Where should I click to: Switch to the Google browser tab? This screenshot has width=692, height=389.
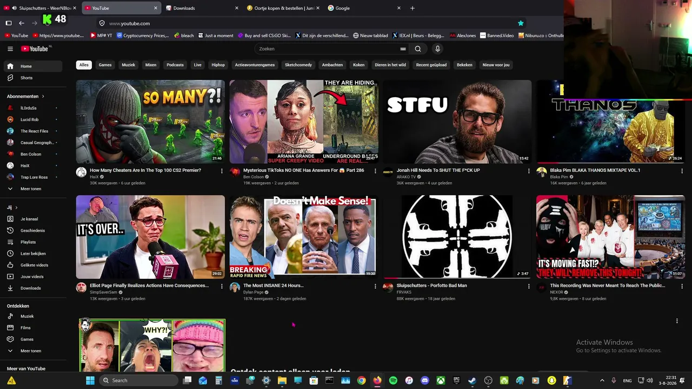364,8
